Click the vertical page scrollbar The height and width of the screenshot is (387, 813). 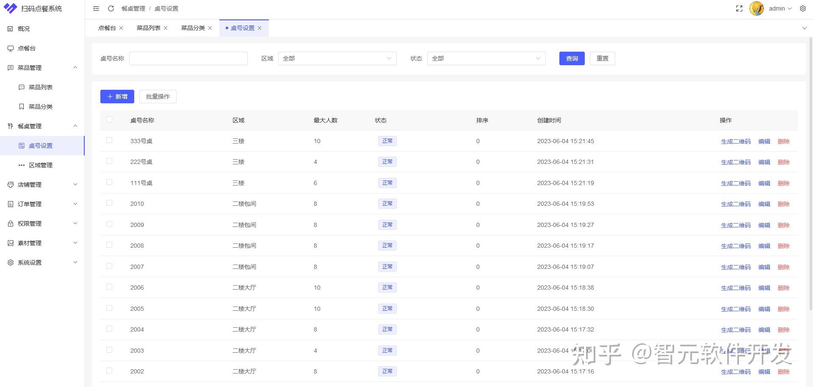[811, 174]
